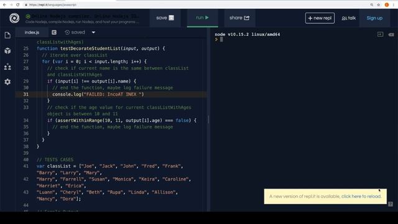Open the Settings gear in sidebar

tap(7, 82)
